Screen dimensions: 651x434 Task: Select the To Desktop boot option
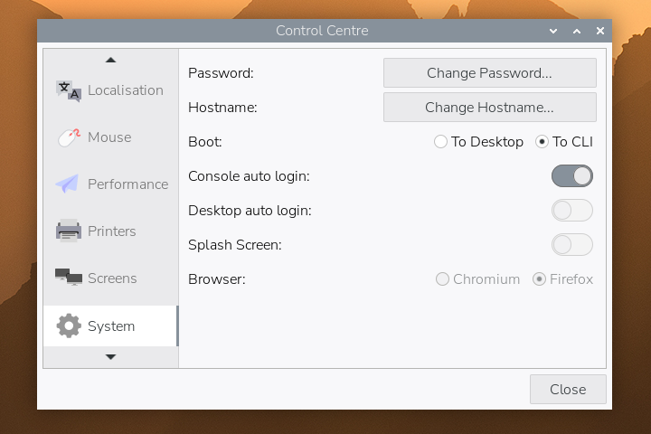pos(478,142)
